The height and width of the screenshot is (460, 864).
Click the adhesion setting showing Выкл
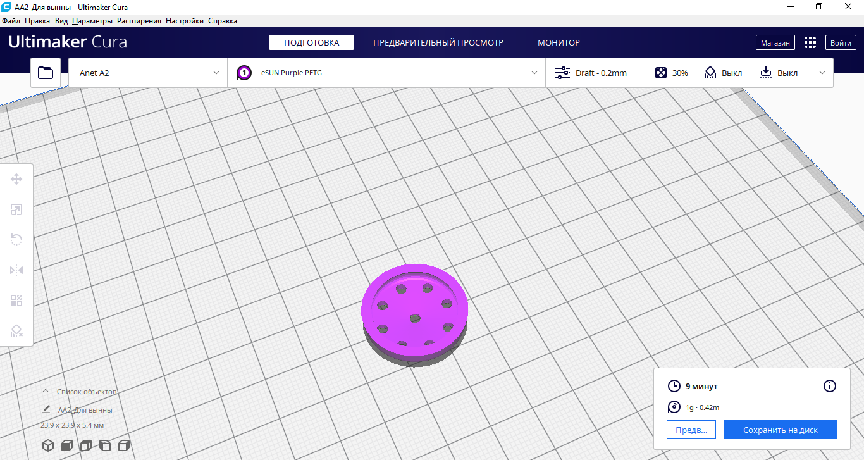point(779,73)
